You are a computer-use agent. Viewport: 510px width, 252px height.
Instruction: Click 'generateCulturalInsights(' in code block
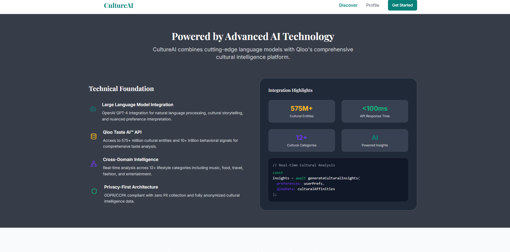click(334, 178)
